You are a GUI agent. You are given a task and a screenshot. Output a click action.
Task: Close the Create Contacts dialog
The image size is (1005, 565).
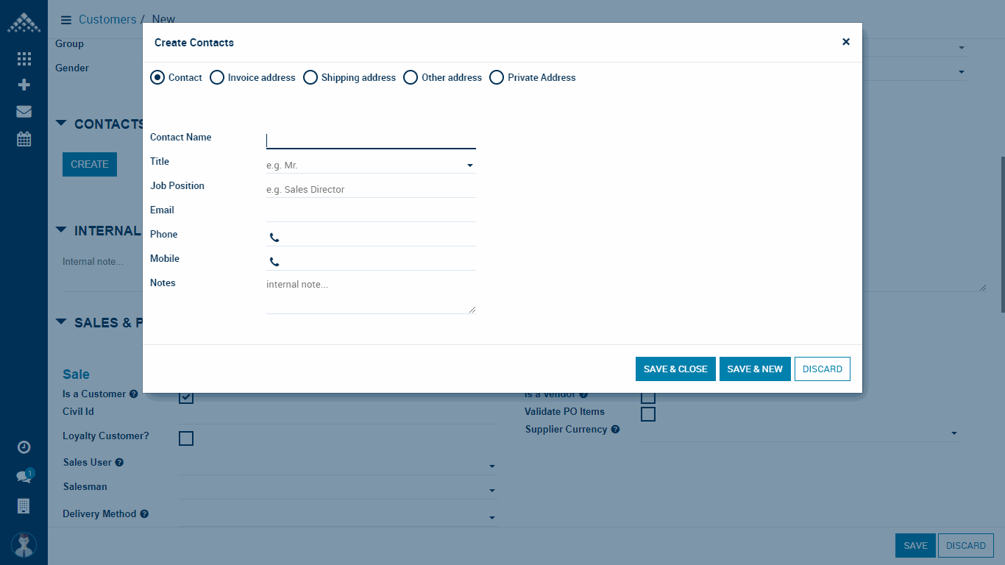[845, 42]
